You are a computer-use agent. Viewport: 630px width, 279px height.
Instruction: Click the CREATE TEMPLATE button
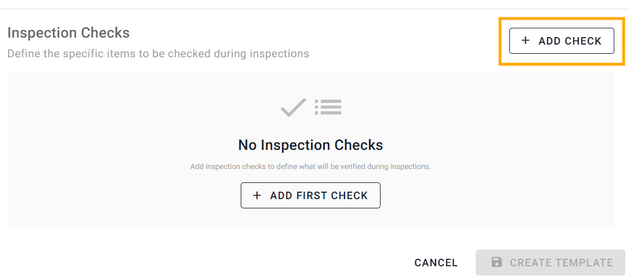550,262
